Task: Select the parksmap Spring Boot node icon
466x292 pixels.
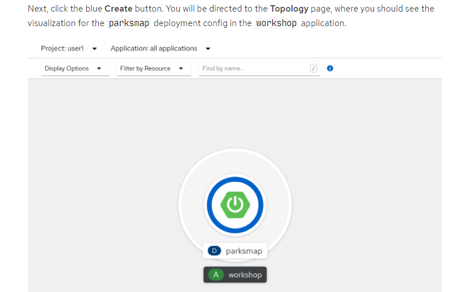Action: [x=235, y=205]
